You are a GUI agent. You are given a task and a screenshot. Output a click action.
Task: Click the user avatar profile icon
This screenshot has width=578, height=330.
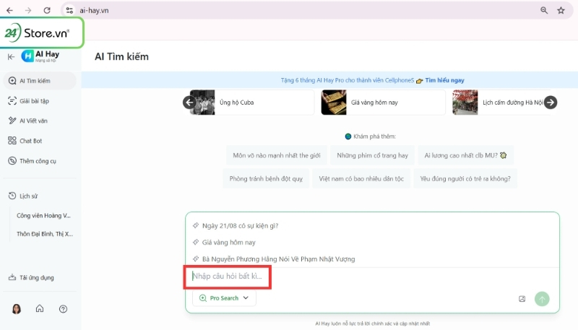16,309
